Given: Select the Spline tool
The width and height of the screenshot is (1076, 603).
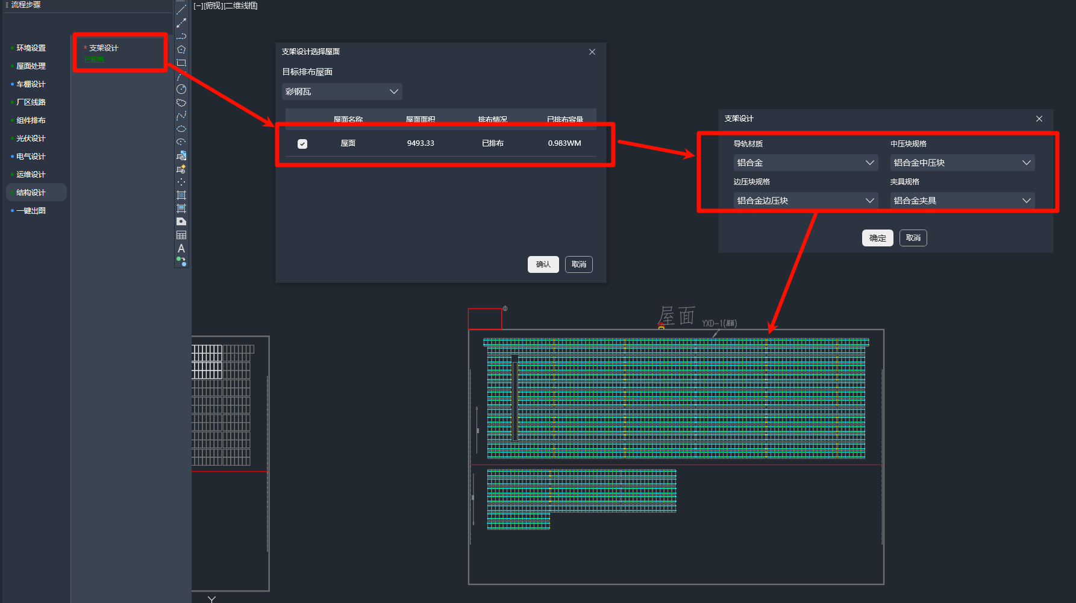Looking at the screenshot, I should point(181,116).
